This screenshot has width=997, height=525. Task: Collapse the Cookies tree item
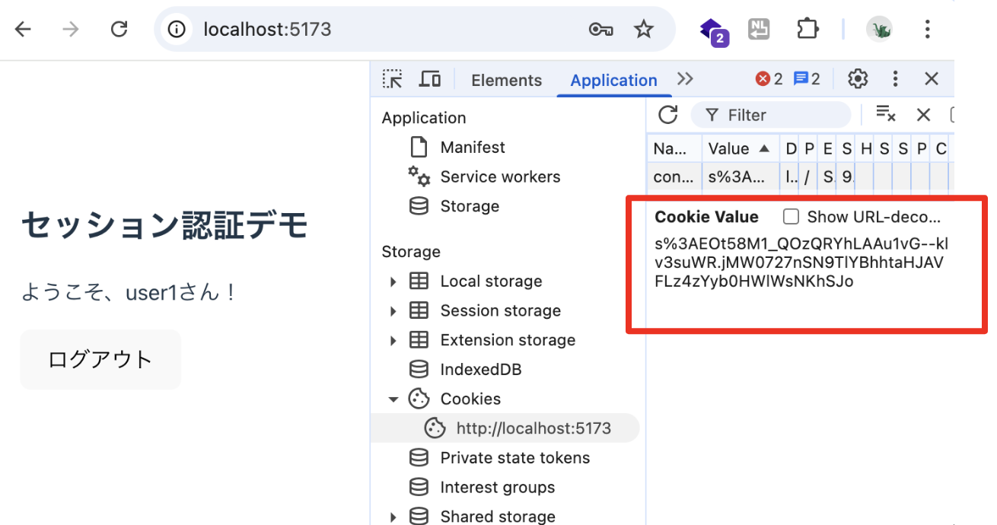click(393, 398)
